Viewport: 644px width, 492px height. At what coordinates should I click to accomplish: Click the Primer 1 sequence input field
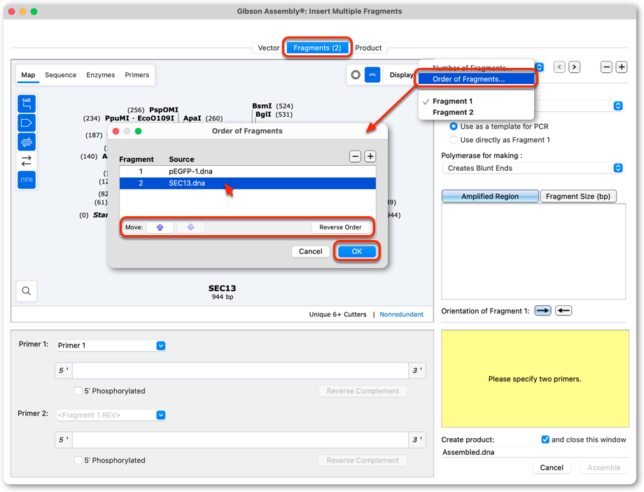coord(240,370)
